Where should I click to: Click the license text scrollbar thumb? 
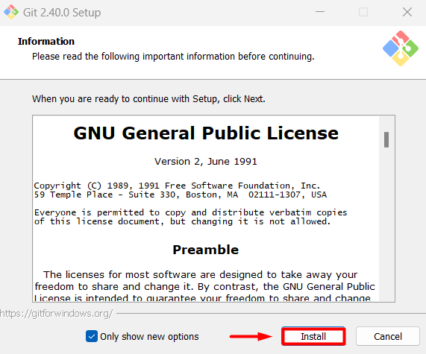click(386, 139)
